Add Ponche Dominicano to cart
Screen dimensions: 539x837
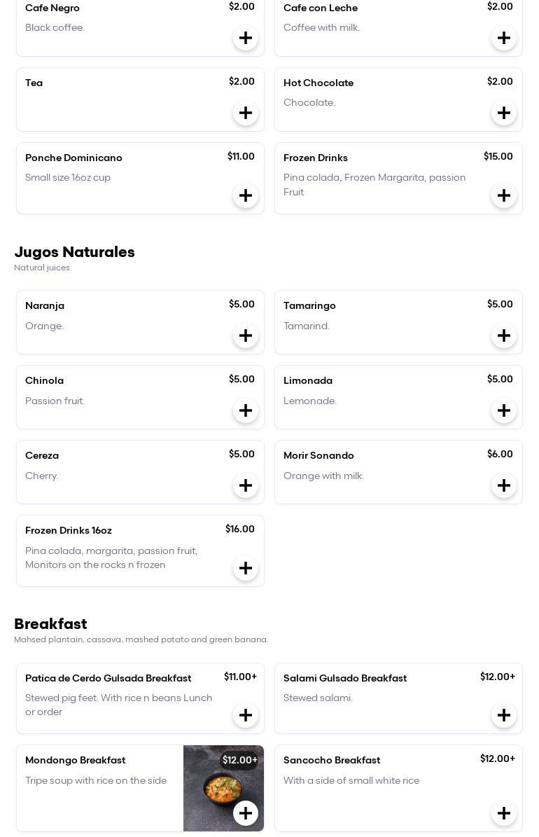coord(246,195)
